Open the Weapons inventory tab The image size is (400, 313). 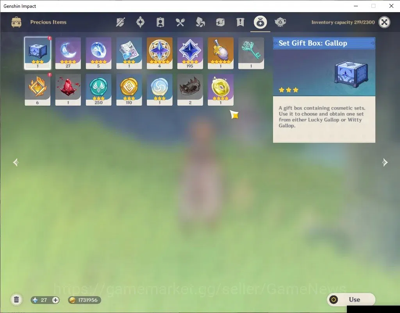(x=120, y=22)
